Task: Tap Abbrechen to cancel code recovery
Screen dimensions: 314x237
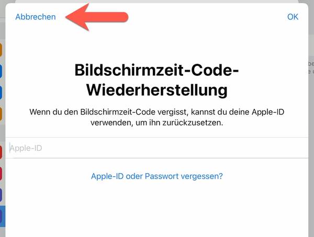Action: click(x=36, y=17)
